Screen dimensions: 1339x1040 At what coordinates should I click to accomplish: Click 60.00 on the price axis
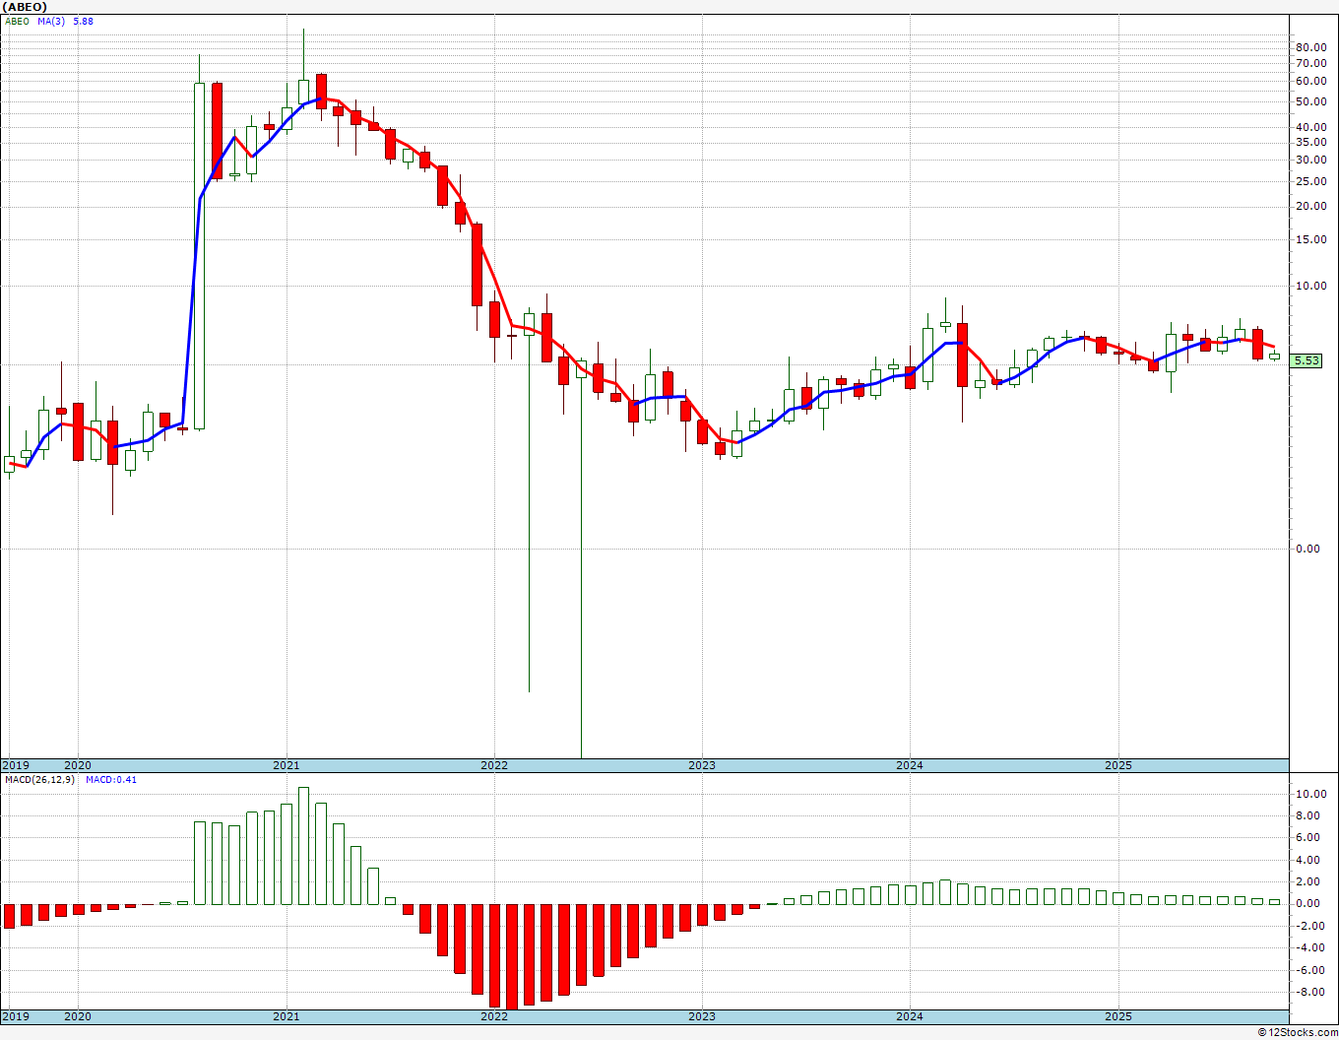(x=1309, y=81)
